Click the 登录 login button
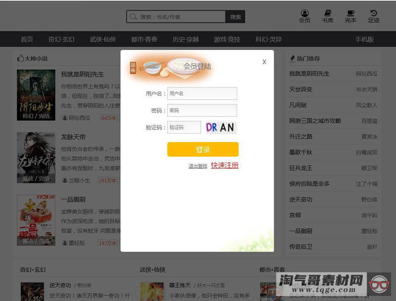 (202, 149)
